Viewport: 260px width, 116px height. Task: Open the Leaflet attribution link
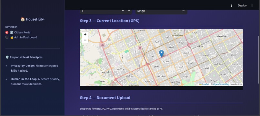(x=205, y=85)
